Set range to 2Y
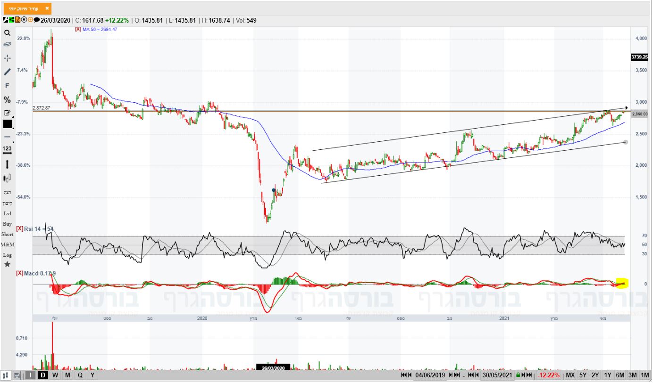Image resolution: width=653 pixels, height=383 pixels. click(595, 375)
